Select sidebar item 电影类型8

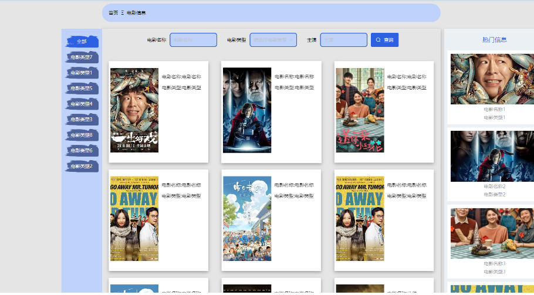tap(82, 135)
